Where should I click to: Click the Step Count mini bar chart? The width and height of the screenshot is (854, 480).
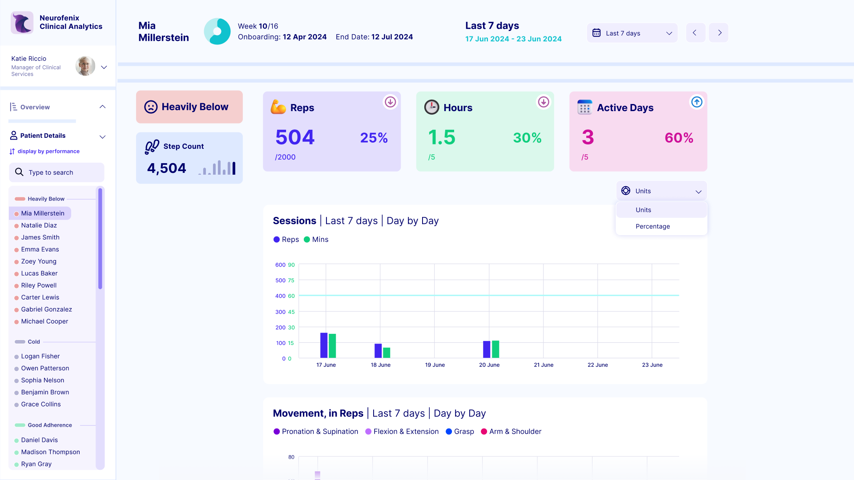(217, 168)
